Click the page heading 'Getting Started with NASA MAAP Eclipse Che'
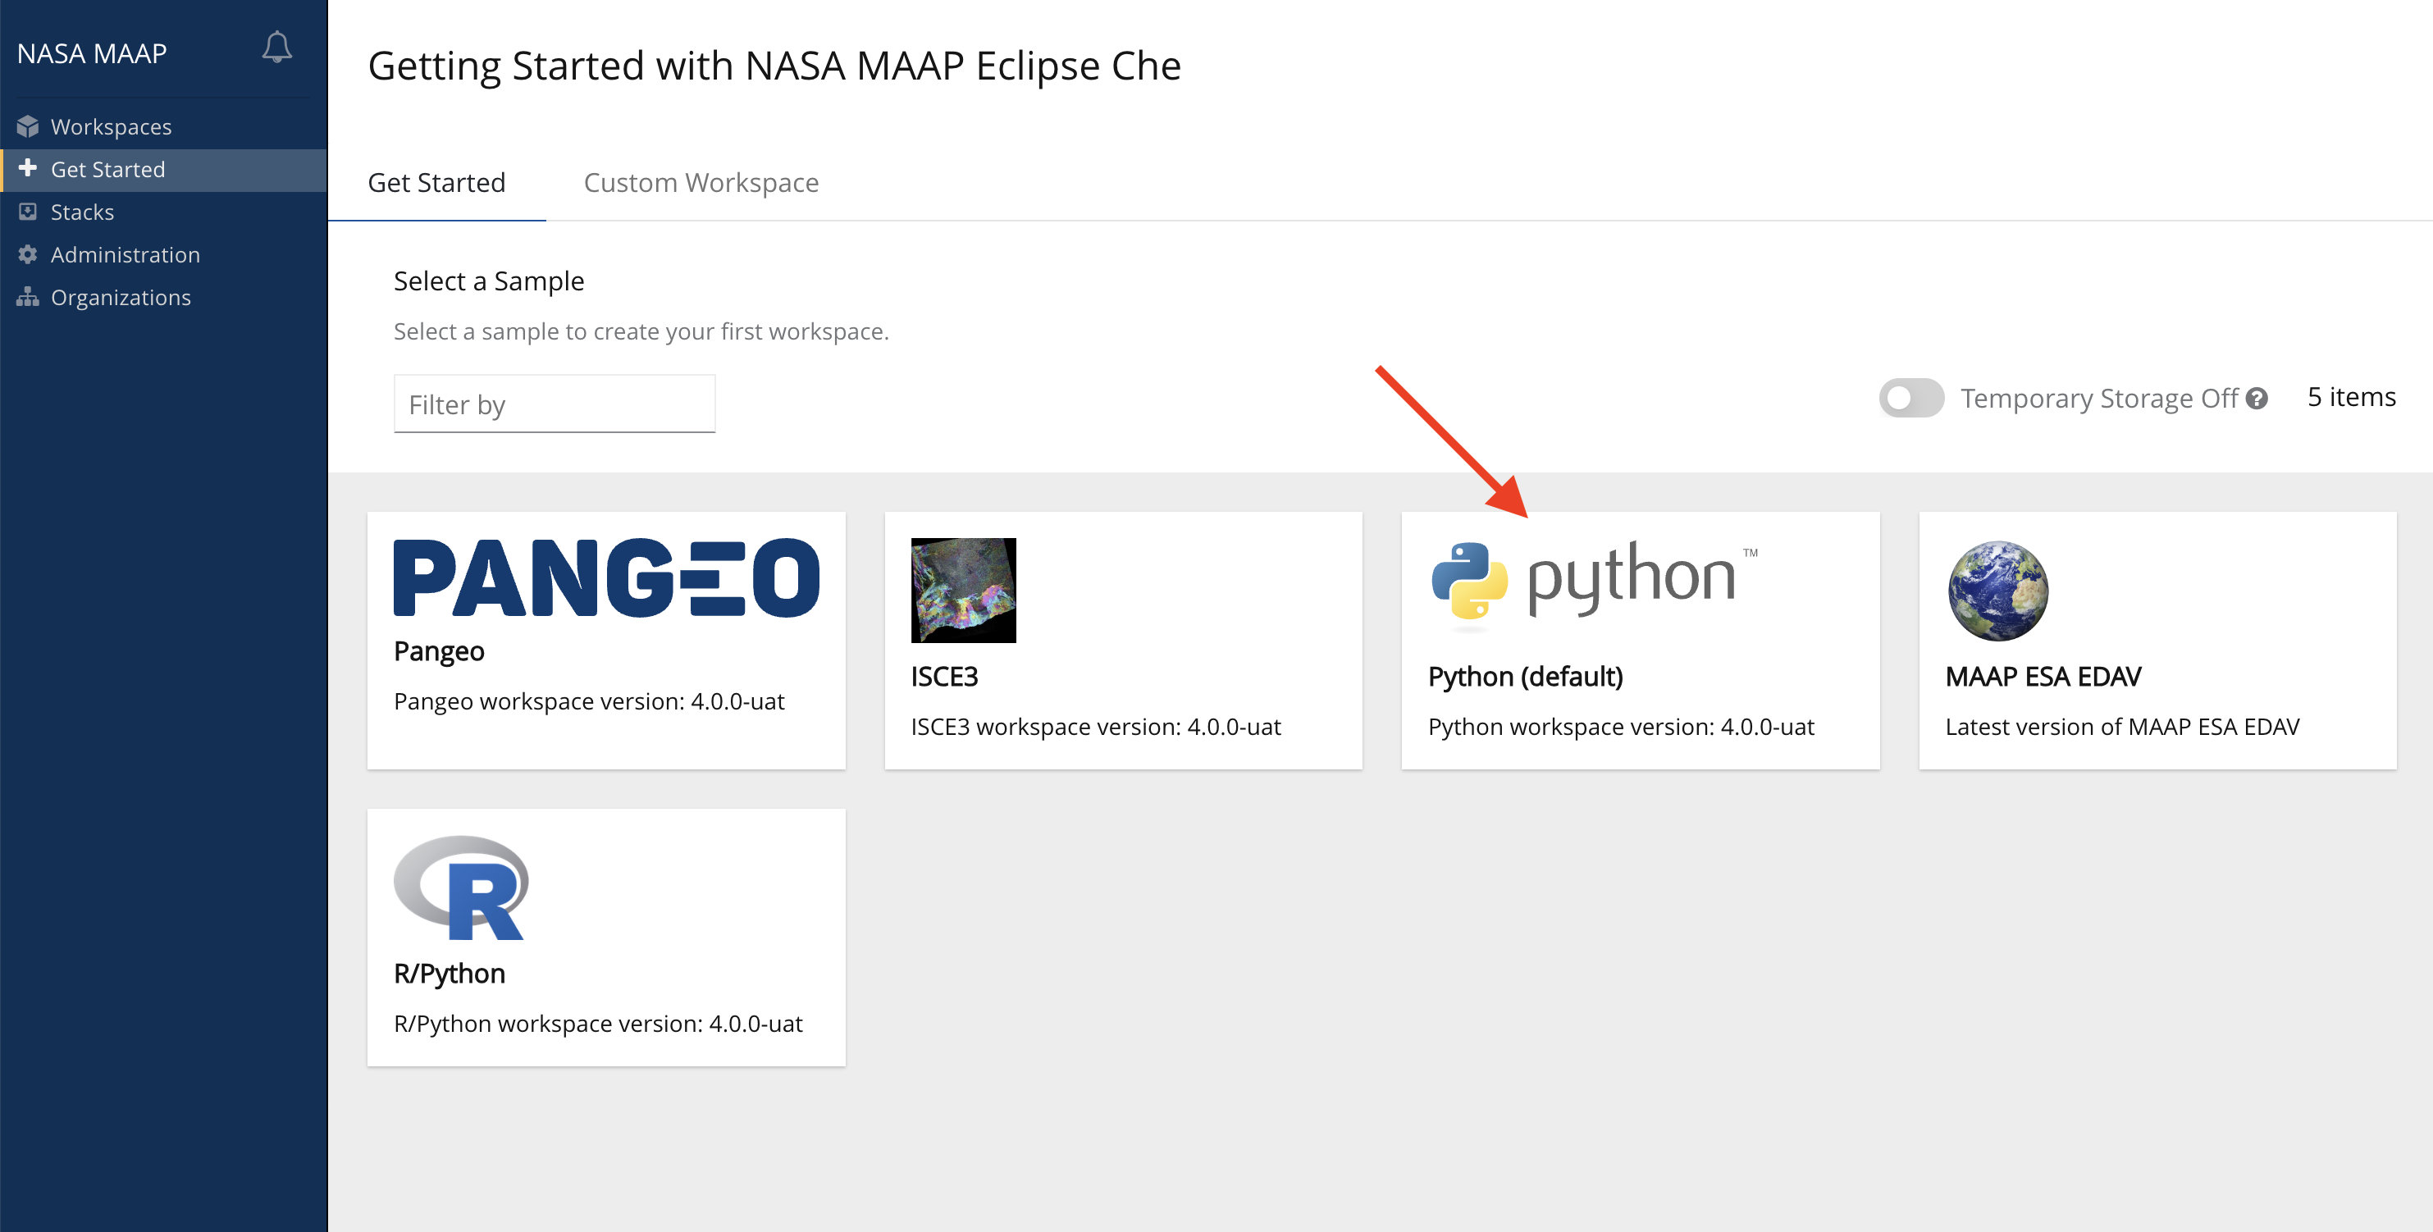Screen dimensions: 2433x1232 pyautogui.click(x=774, y=66)
